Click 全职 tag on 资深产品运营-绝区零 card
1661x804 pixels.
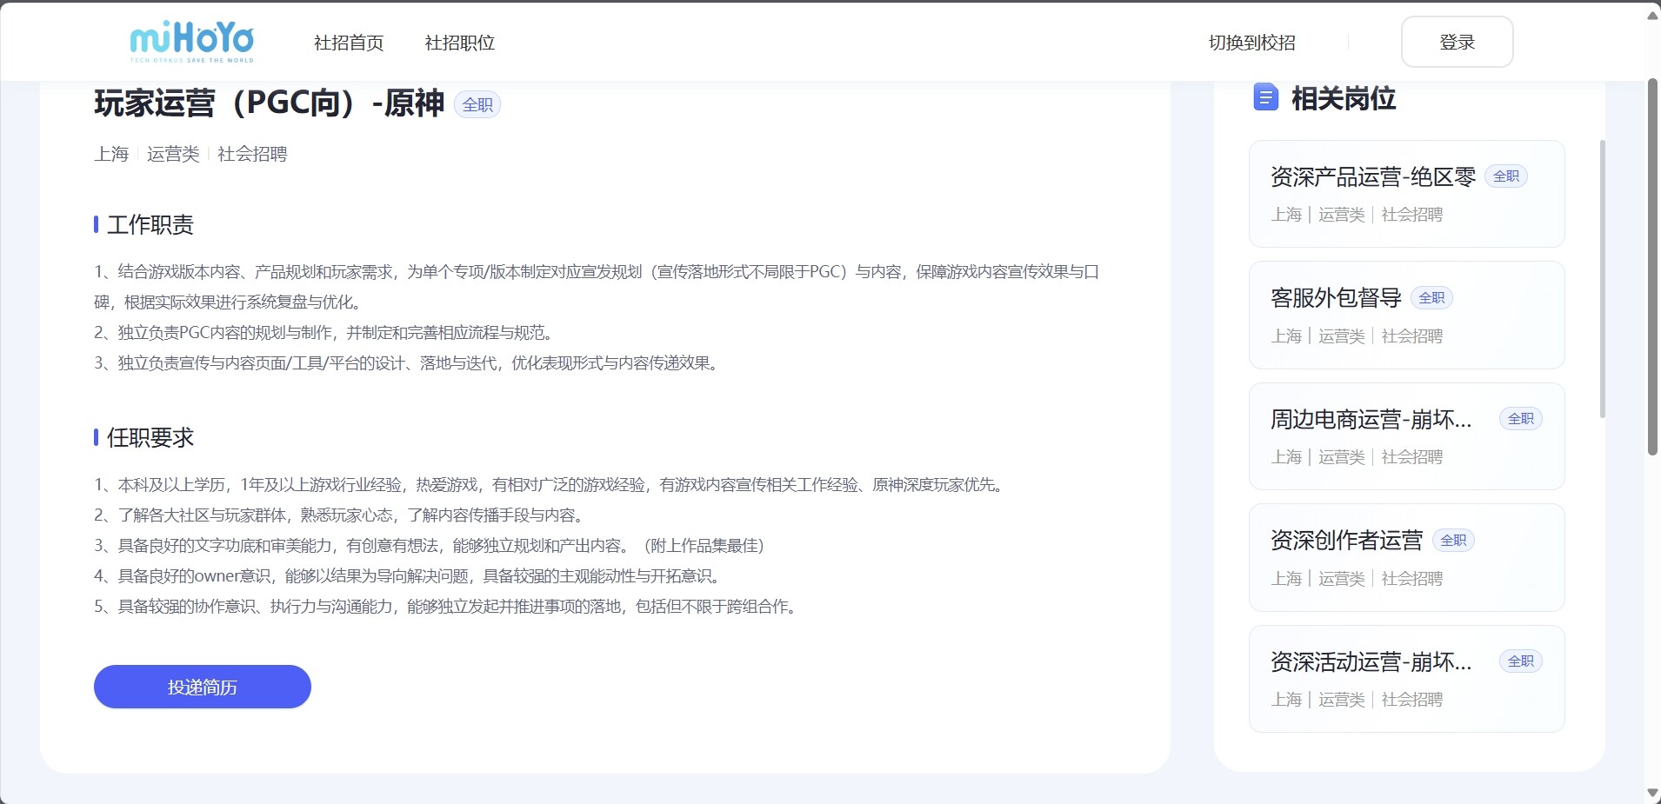tap(1505, 176)
